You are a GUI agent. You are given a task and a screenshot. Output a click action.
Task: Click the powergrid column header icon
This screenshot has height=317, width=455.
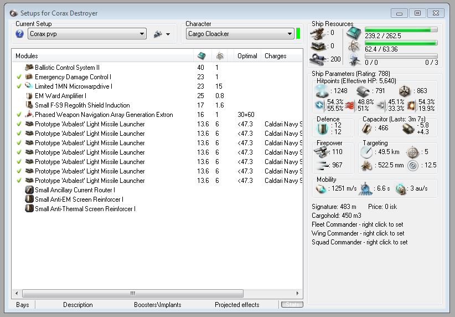(220, 56)
